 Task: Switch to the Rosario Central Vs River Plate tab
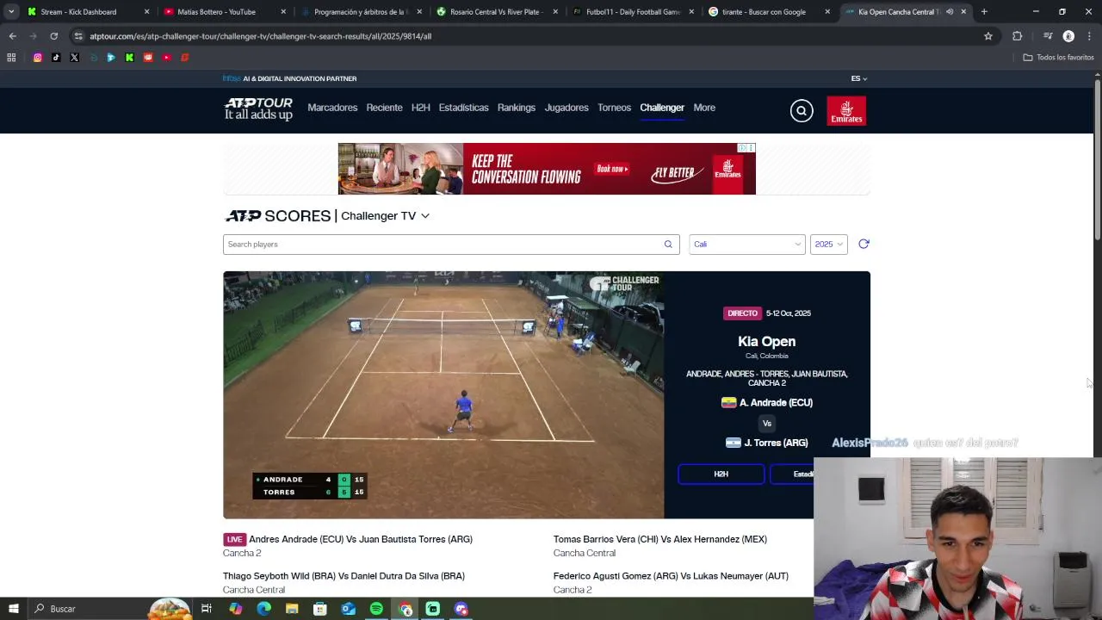tap(497, 12)
